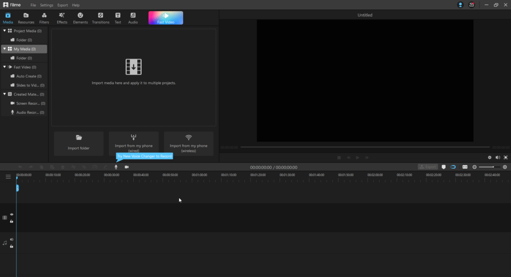Click the undo arrow in timeline toolbar

(x=20, y=167)
